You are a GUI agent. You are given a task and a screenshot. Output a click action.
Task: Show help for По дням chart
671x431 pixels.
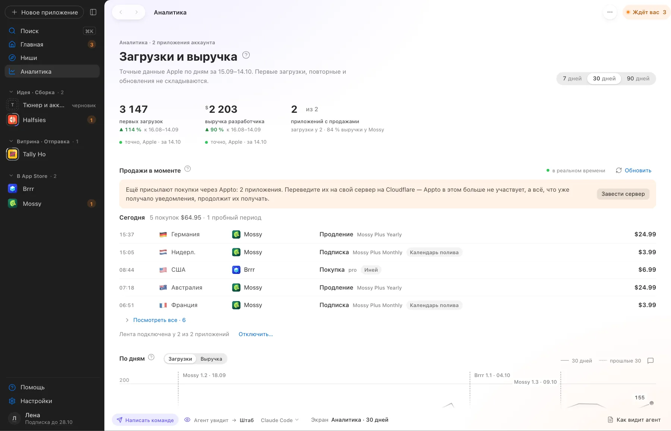(151, 357)
